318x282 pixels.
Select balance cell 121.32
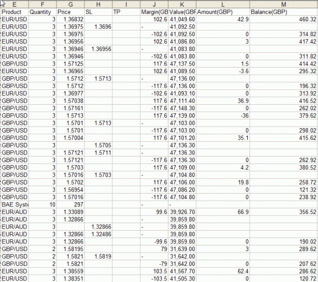(284, 190)
